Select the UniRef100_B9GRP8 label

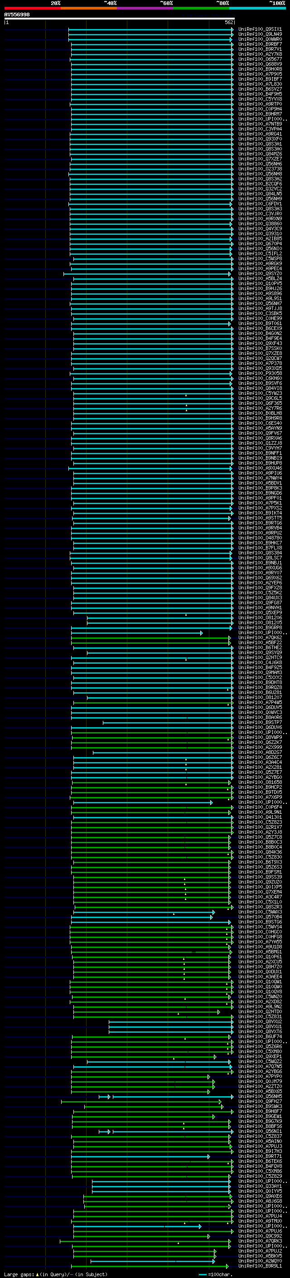[x=260, y=627]
